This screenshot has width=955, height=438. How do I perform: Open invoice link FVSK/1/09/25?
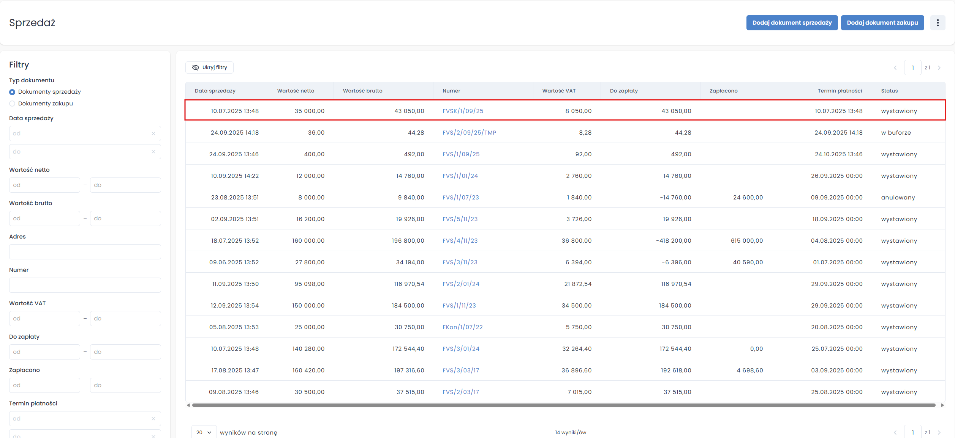coord(463,111)
